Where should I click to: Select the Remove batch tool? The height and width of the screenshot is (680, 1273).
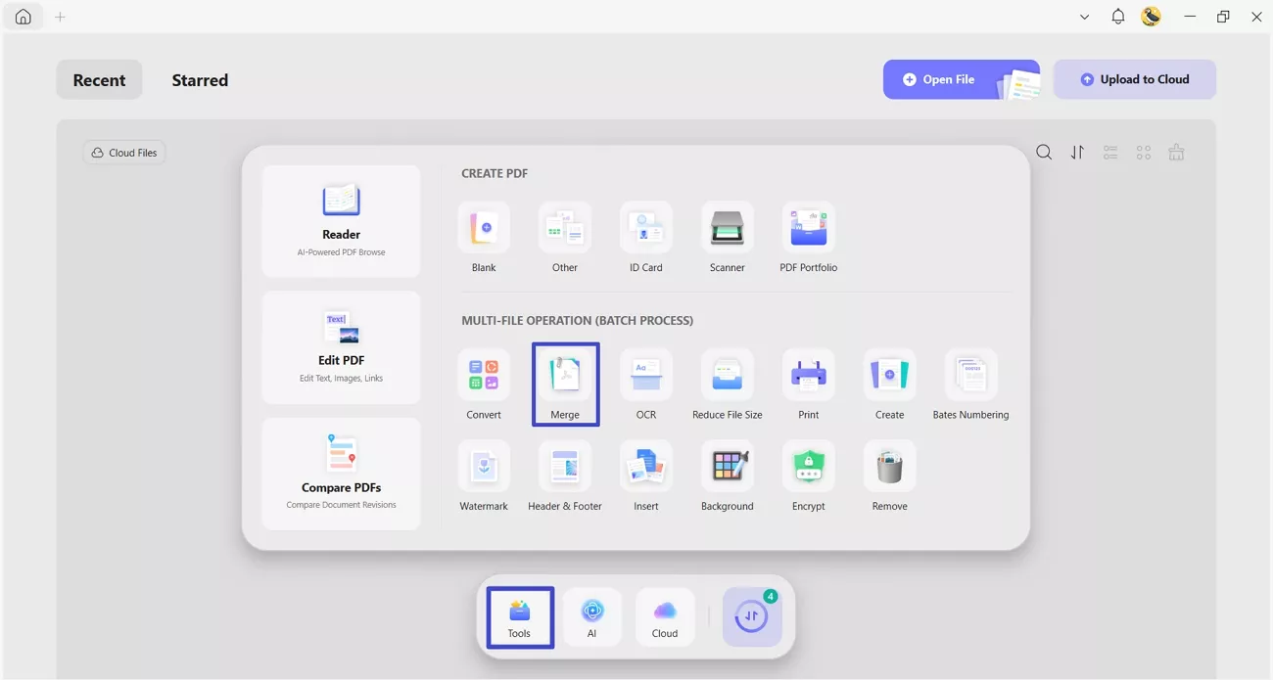point(890,476)
